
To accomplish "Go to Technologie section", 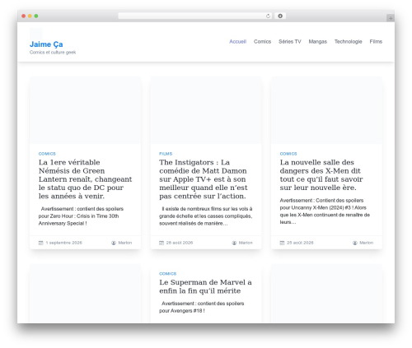I will point(348,41).
